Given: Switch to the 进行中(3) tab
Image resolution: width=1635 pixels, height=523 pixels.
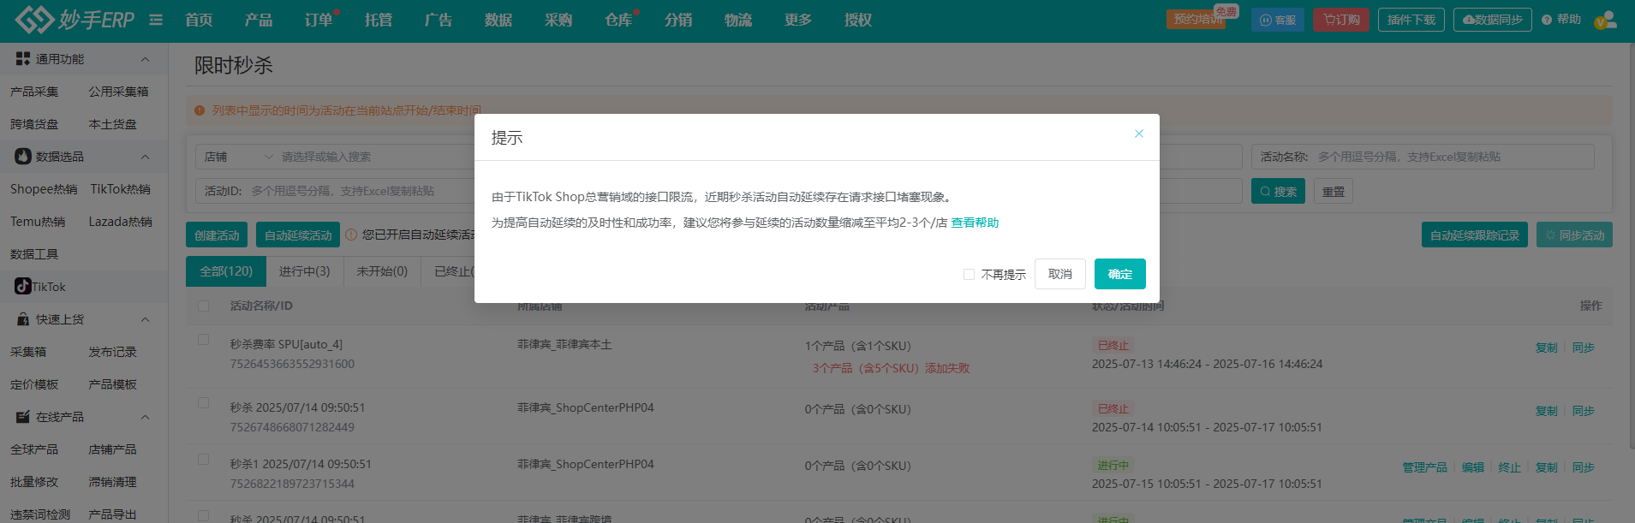Looking at the screenshot, I should 304,271.
